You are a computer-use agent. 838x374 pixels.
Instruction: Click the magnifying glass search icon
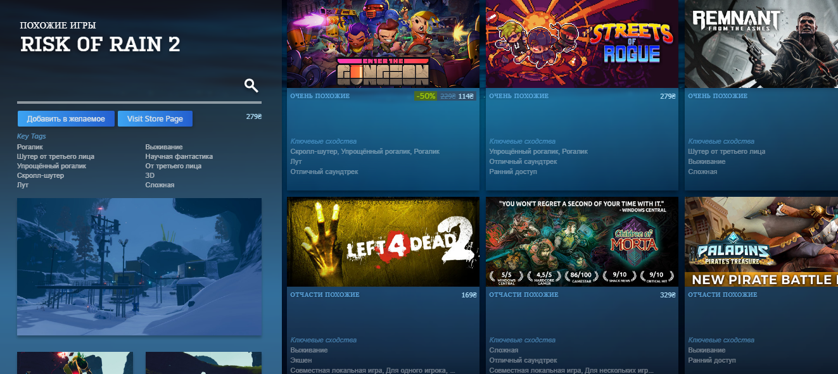251,86
